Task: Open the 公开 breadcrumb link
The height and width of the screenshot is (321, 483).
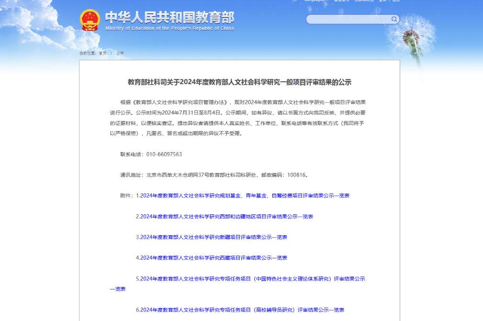Action: pos(120,53)
